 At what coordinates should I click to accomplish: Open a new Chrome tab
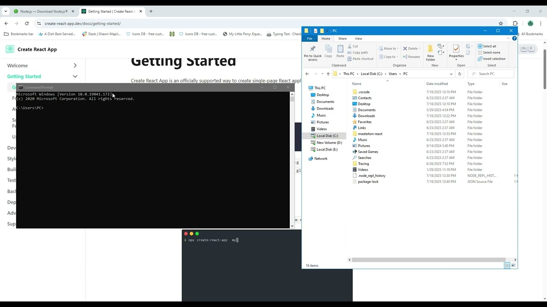151,12
